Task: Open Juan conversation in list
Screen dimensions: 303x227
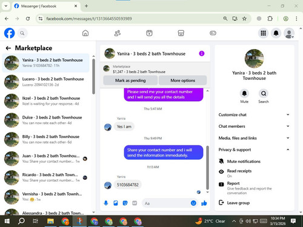Action: (x=45, y=159)
